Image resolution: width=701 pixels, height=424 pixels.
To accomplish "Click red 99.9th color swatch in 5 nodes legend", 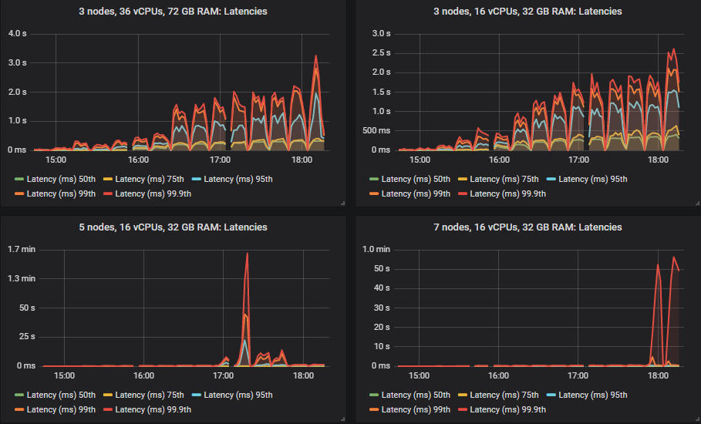I will tap(108, 410).
